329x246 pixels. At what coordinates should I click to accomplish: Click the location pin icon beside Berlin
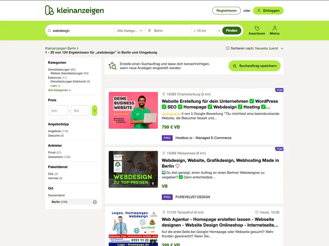pyautogui.click(x=149, y=30)
